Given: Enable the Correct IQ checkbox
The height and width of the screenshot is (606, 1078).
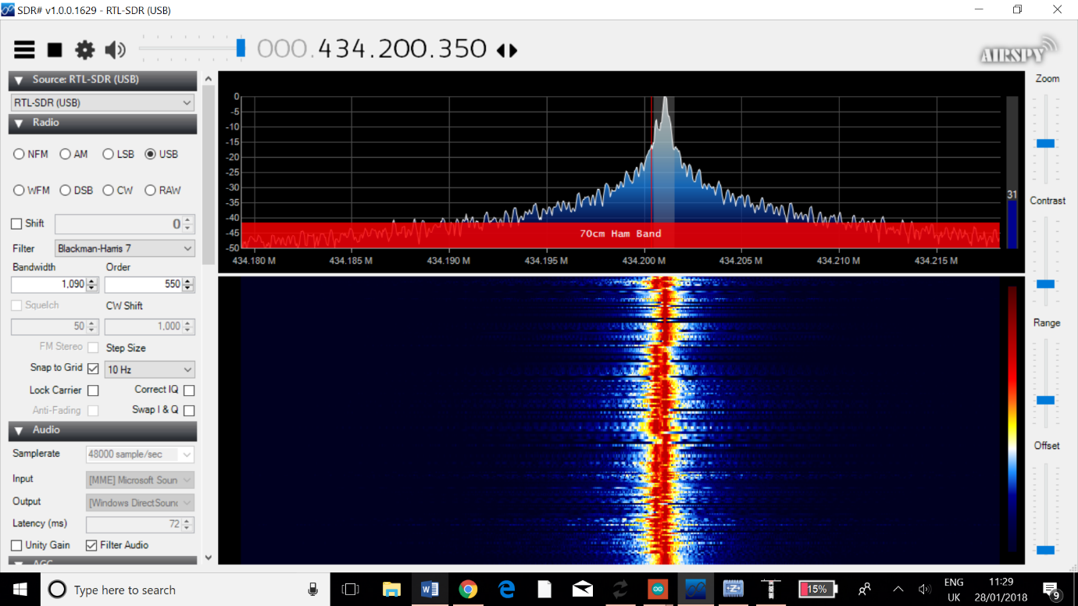Looking at the screenshot, I should (x=189, y=390).
